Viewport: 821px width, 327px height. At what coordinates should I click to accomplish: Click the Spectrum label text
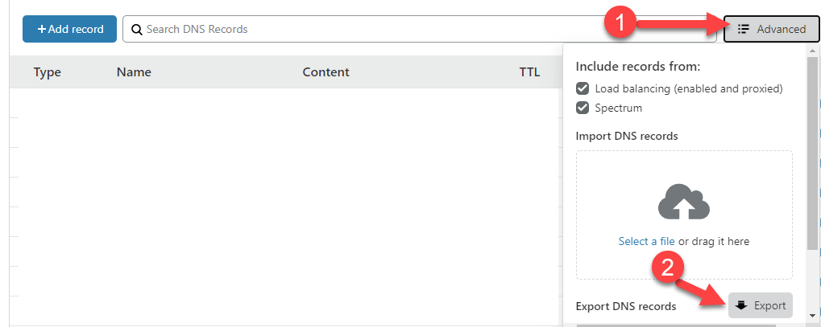[618, 108]
